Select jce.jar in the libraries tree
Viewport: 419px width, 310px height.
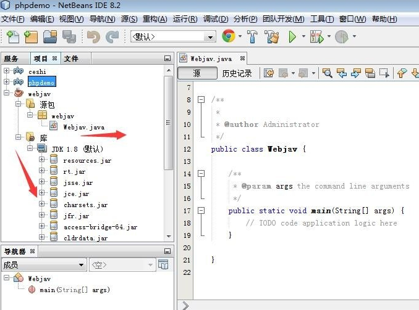(77, 194)
